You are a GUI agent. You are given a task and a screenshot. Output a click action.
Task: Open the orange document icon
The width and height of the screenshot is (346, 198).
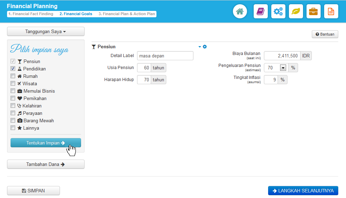pyautogui.click(x=331, y=11)
